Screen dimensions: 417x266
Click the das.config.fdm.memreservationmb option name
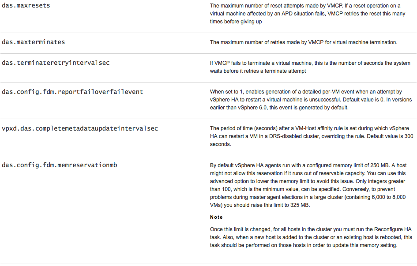click(x=60, y=165)
